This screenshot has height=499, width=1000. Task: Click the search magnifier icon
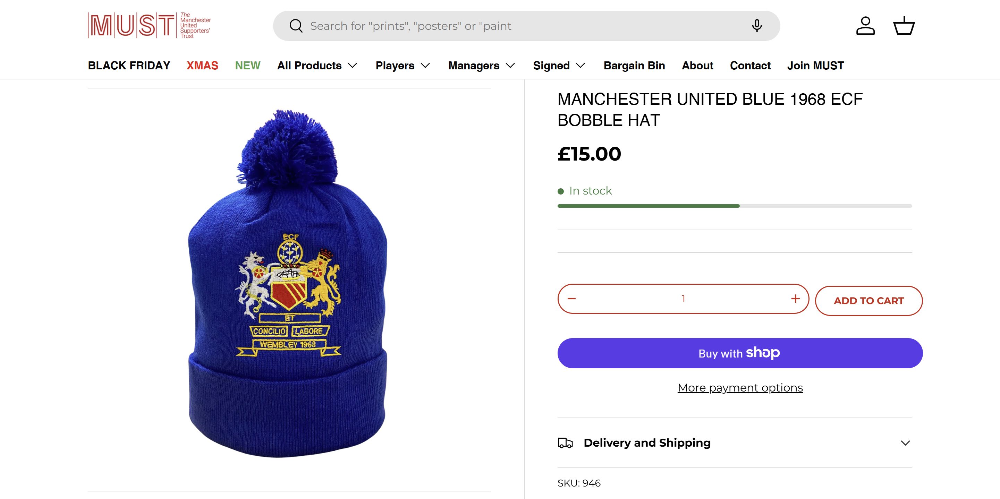click(296, 26)
